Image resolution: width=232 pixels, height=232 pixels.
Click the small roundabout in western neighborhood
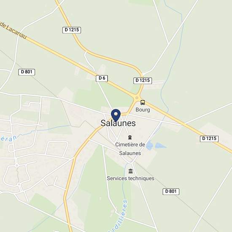click(17, 165)
